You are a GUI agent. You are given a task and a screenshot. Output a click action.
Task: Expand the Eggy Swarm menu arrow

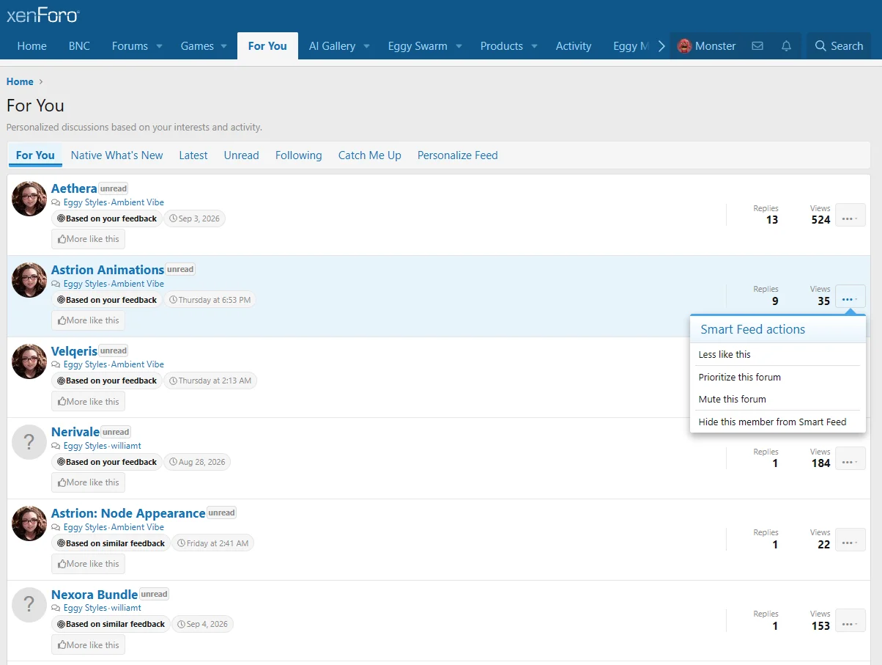pos(459,46)
